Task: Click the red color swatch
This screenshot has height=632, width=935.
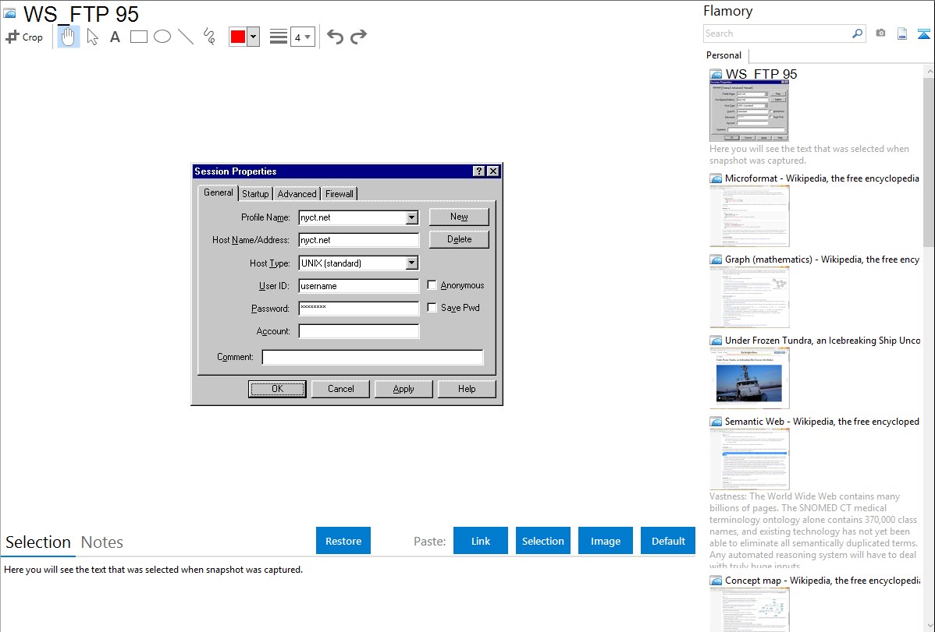Action: 238,37
